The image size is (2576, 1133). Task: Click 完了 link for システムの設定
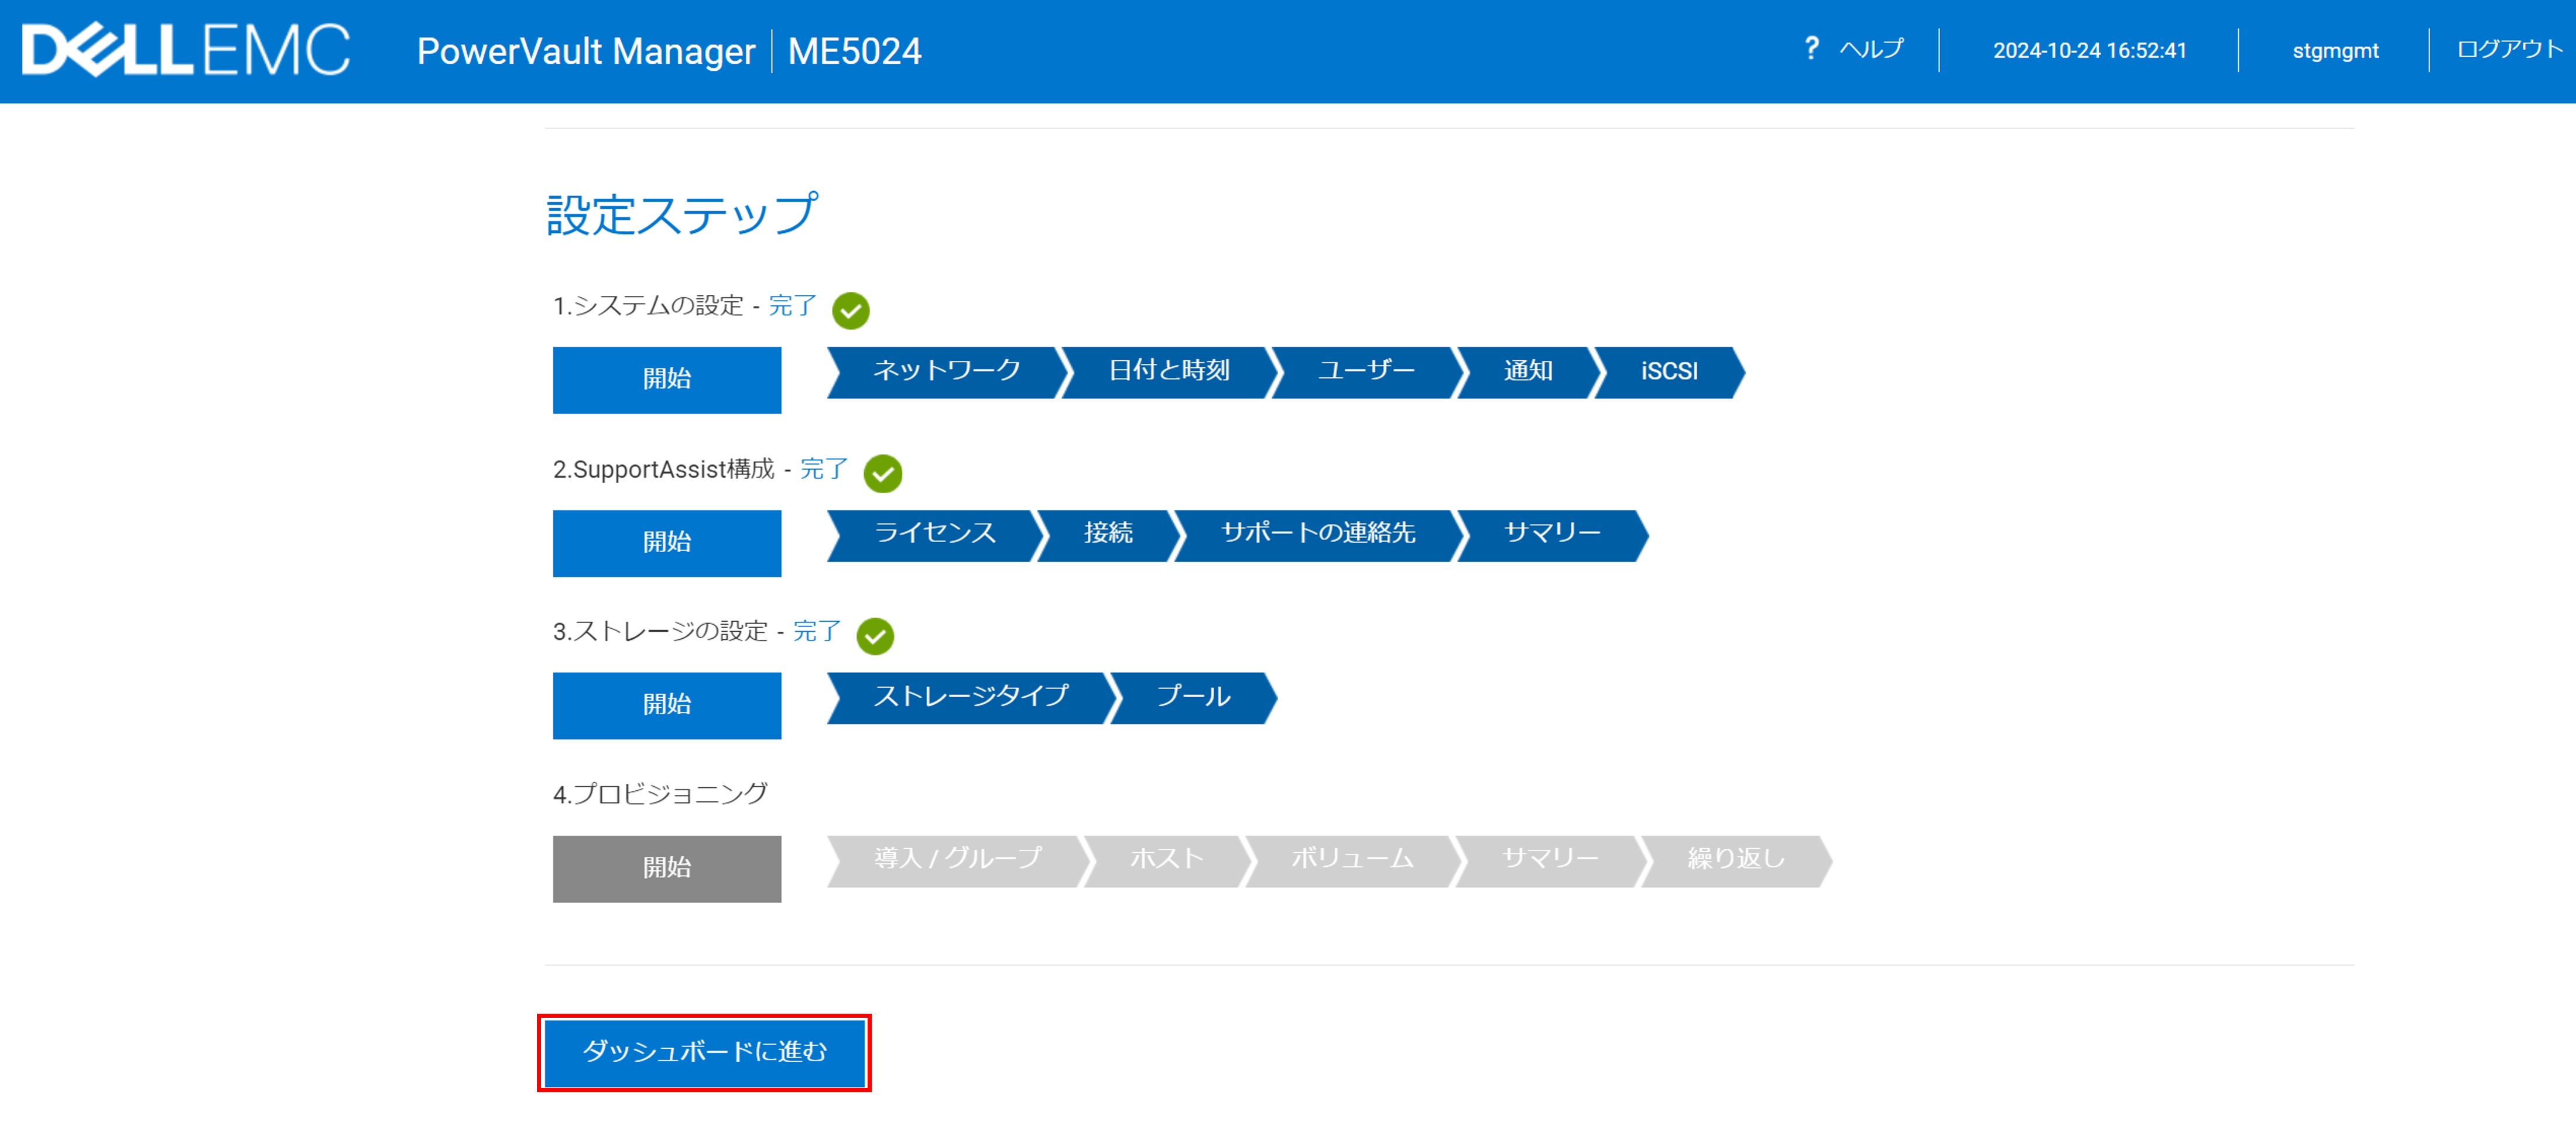(792, 306)
